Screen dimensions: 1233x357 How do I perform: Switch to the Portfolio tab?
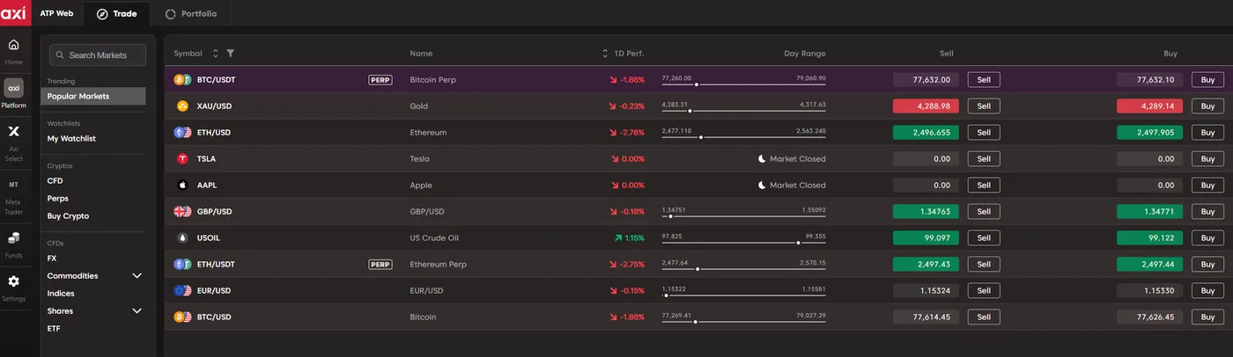pos(190,13)
